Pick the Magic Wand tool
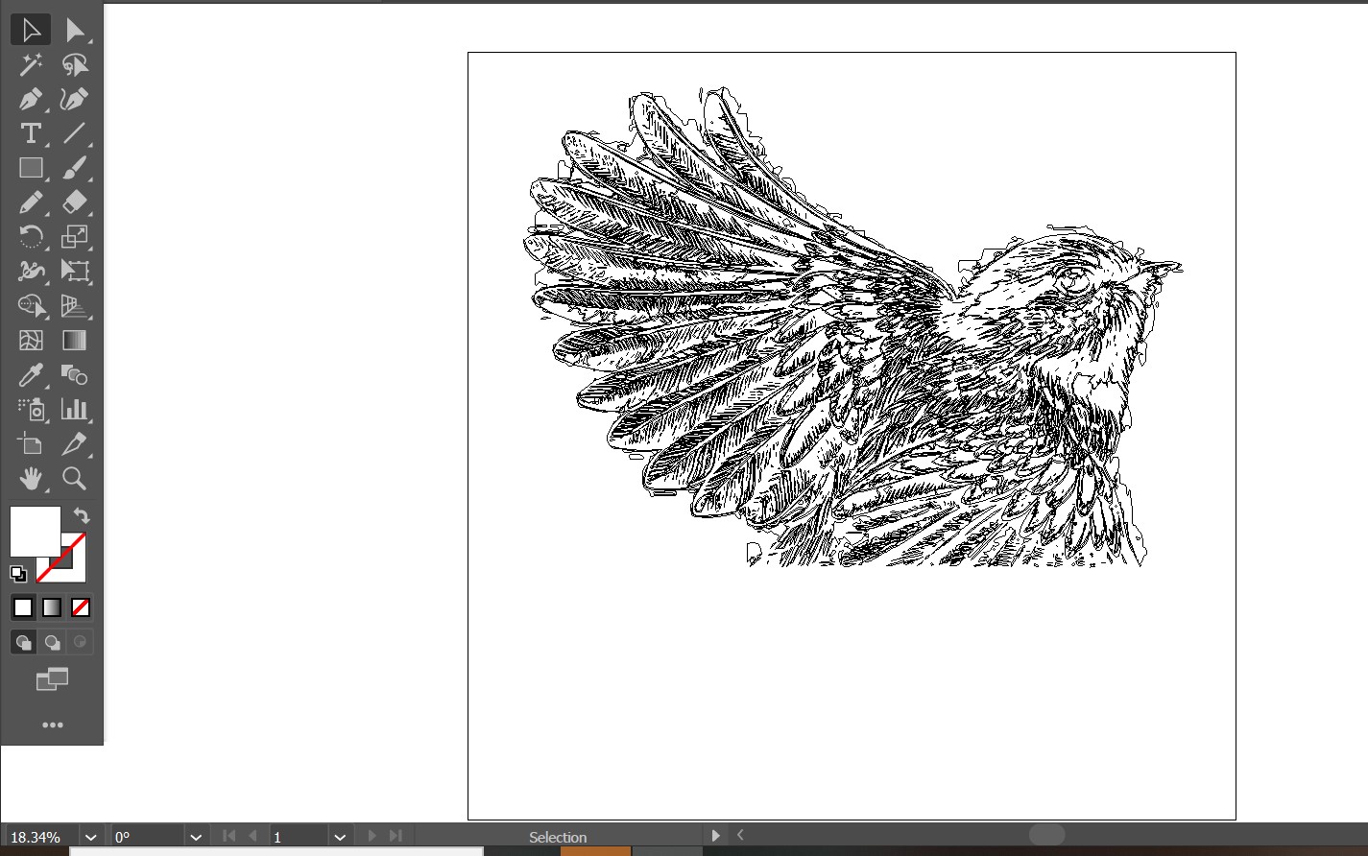 [31, 64]
